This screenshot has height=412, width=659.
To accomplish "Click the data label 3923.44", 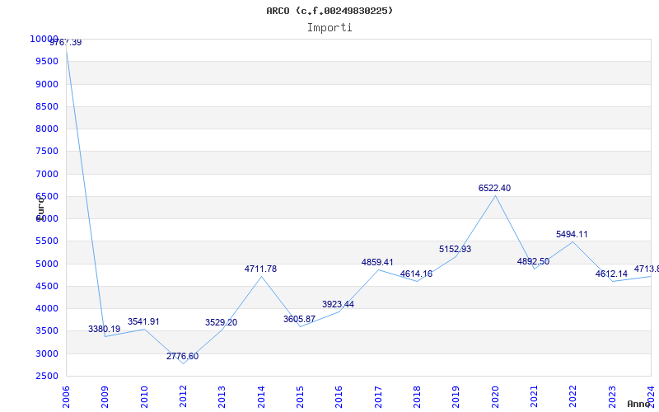I will (x=339, y=304).
